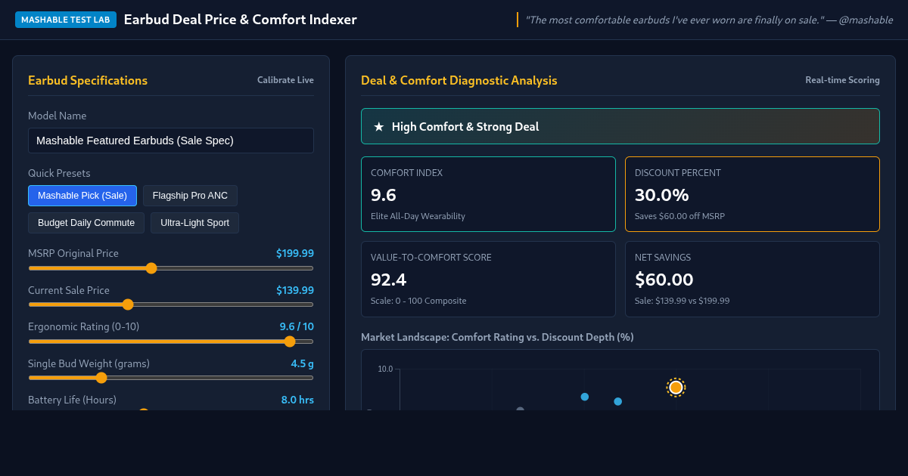Choose the Flagship Pro ANC preset
Screen dimensions: 908x476
click(x=190, y=196)
